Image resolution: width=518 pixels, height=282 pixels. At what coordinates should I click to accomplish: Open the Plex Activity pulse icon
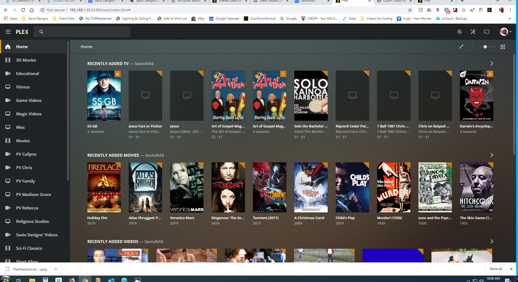click(x=459, y=32)
